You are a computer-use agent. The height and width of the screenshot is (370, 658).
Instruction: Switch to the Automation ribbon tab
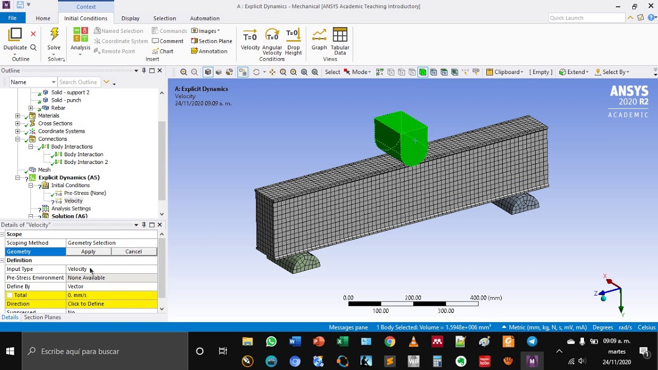(205, 18)
